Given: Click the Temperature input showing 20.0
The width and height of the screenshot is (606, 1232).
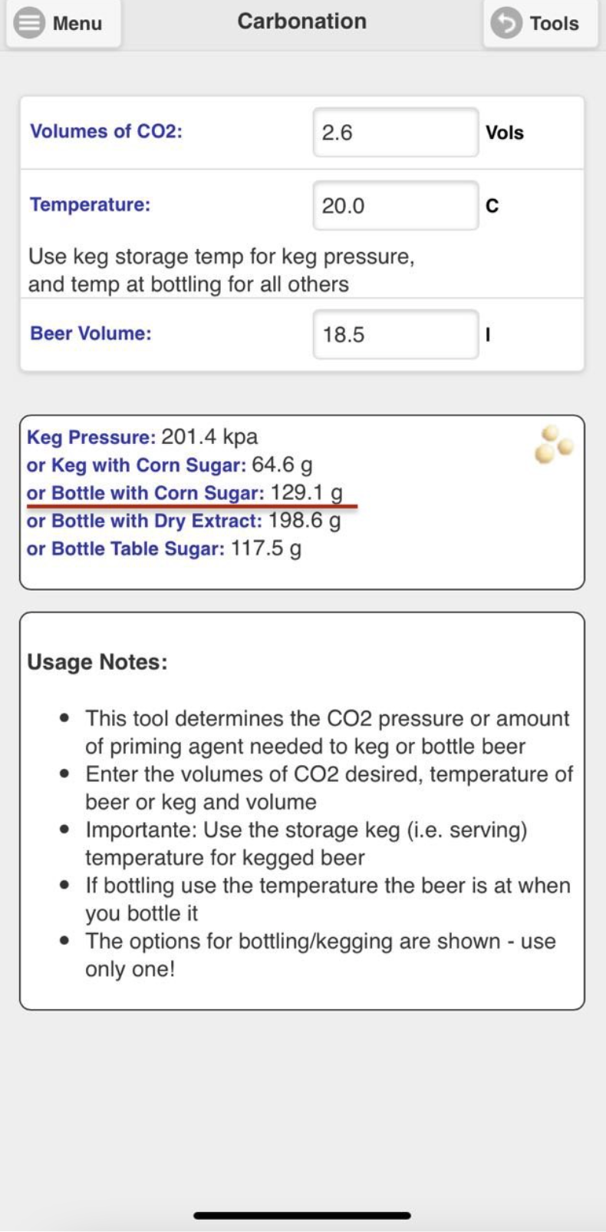Looking at the screenshot, I should [395, 205].
